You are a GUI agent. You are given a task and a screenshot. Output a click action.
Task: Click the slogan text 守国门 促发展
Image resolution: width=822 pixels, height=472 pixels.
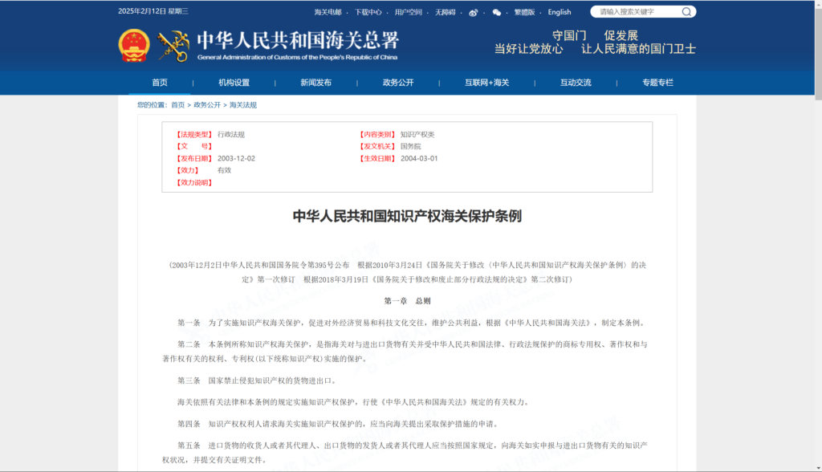[x=595, y=35]
